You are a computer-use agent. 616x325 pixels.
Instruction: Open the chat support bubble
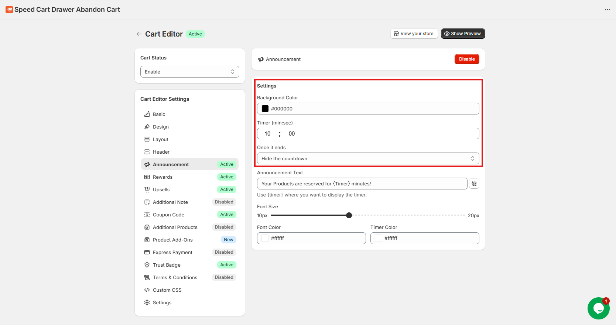point(598,308)
